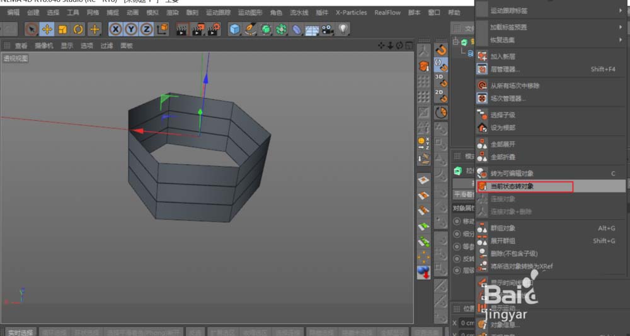Viewport: 630px width, 336px height.
Task: Select the Move tool in the top toolbar
Action: (47, 29)
